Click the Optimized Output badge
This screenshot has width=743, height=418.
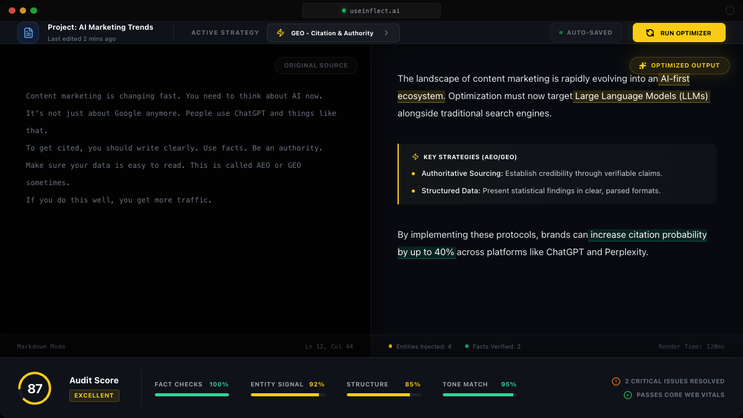pyautogui.click(x=680, y=66)
